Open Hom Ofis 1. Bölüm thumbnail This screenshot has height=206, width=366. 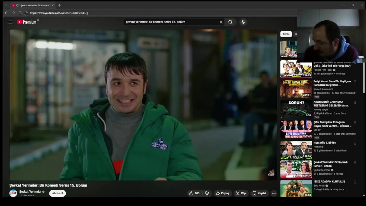(296, 150)
